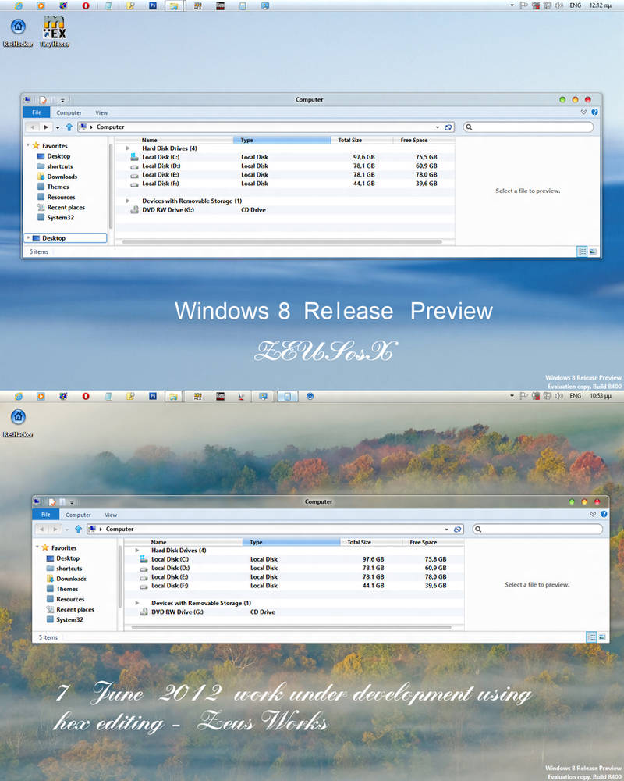624x781 pixels.
Task: Go forward in upper Computer window
Action: click(46, 127)
